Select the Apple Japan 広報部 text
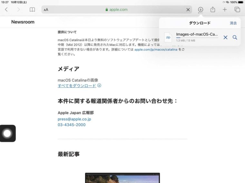245x183 pixels. 76,113
